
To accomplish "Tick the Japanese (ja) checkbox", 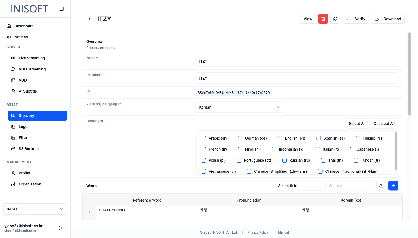I will (352, 149).
